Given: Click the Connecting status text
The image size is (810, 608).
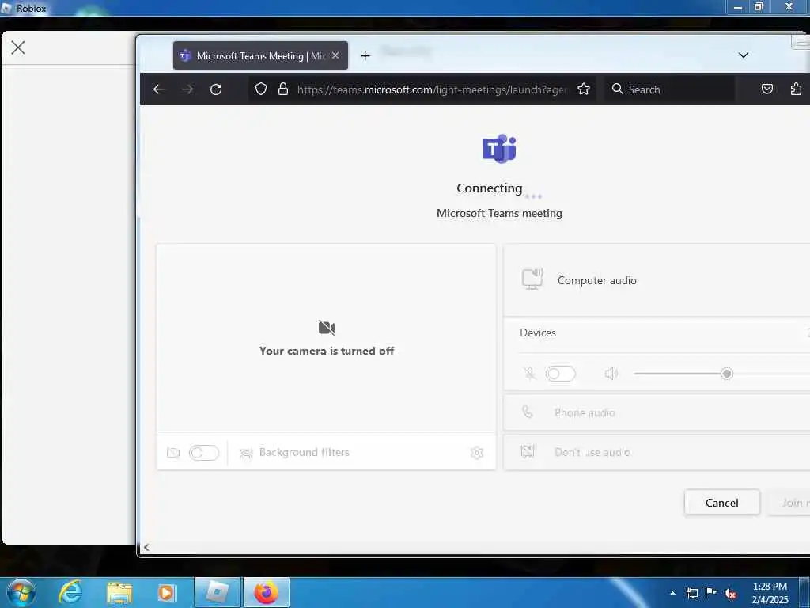Looking at the screenshot, I should pyautogui.click(x=489, y=188).
